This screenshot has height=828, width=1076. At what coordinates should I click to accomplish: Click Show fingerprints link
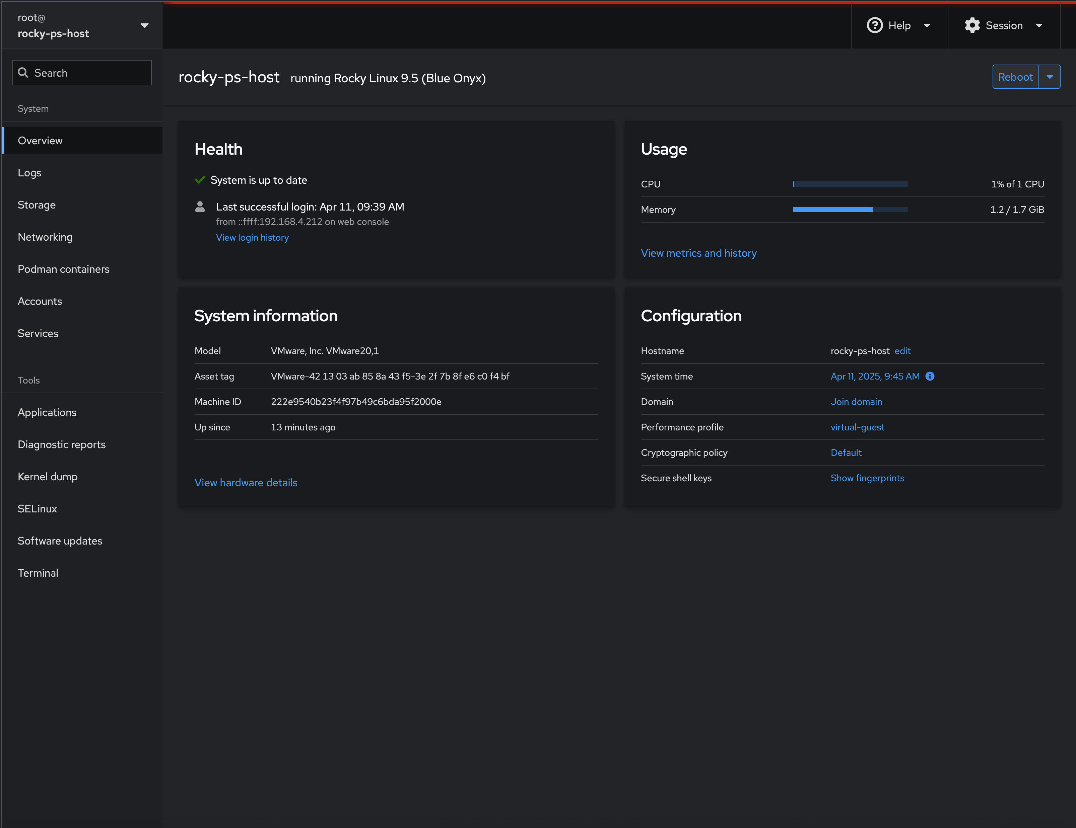coord(867,478)
